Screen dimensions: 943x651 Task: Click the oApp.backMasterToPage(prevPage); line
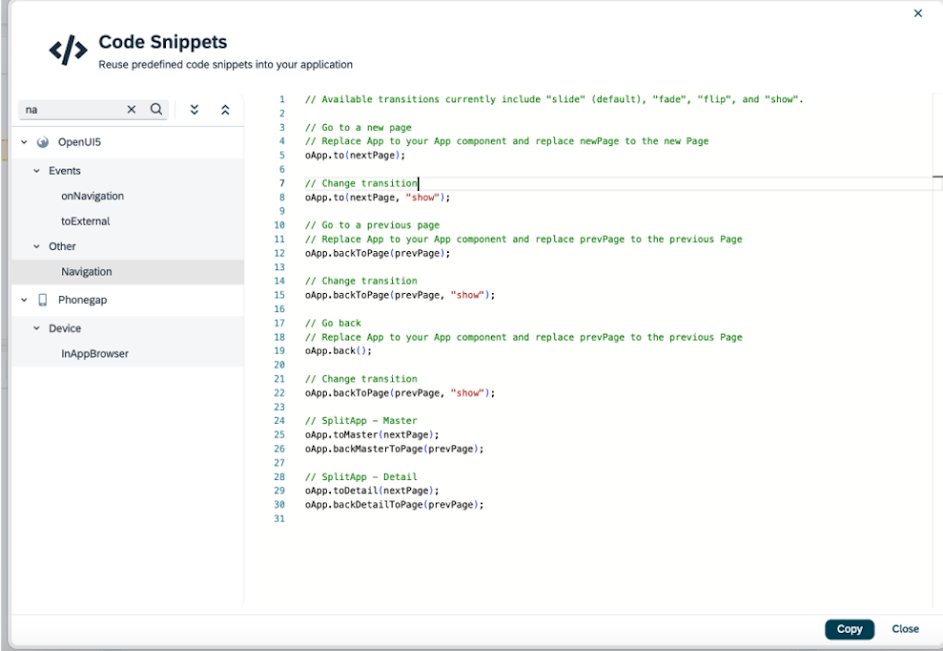(x=394, y=448)
